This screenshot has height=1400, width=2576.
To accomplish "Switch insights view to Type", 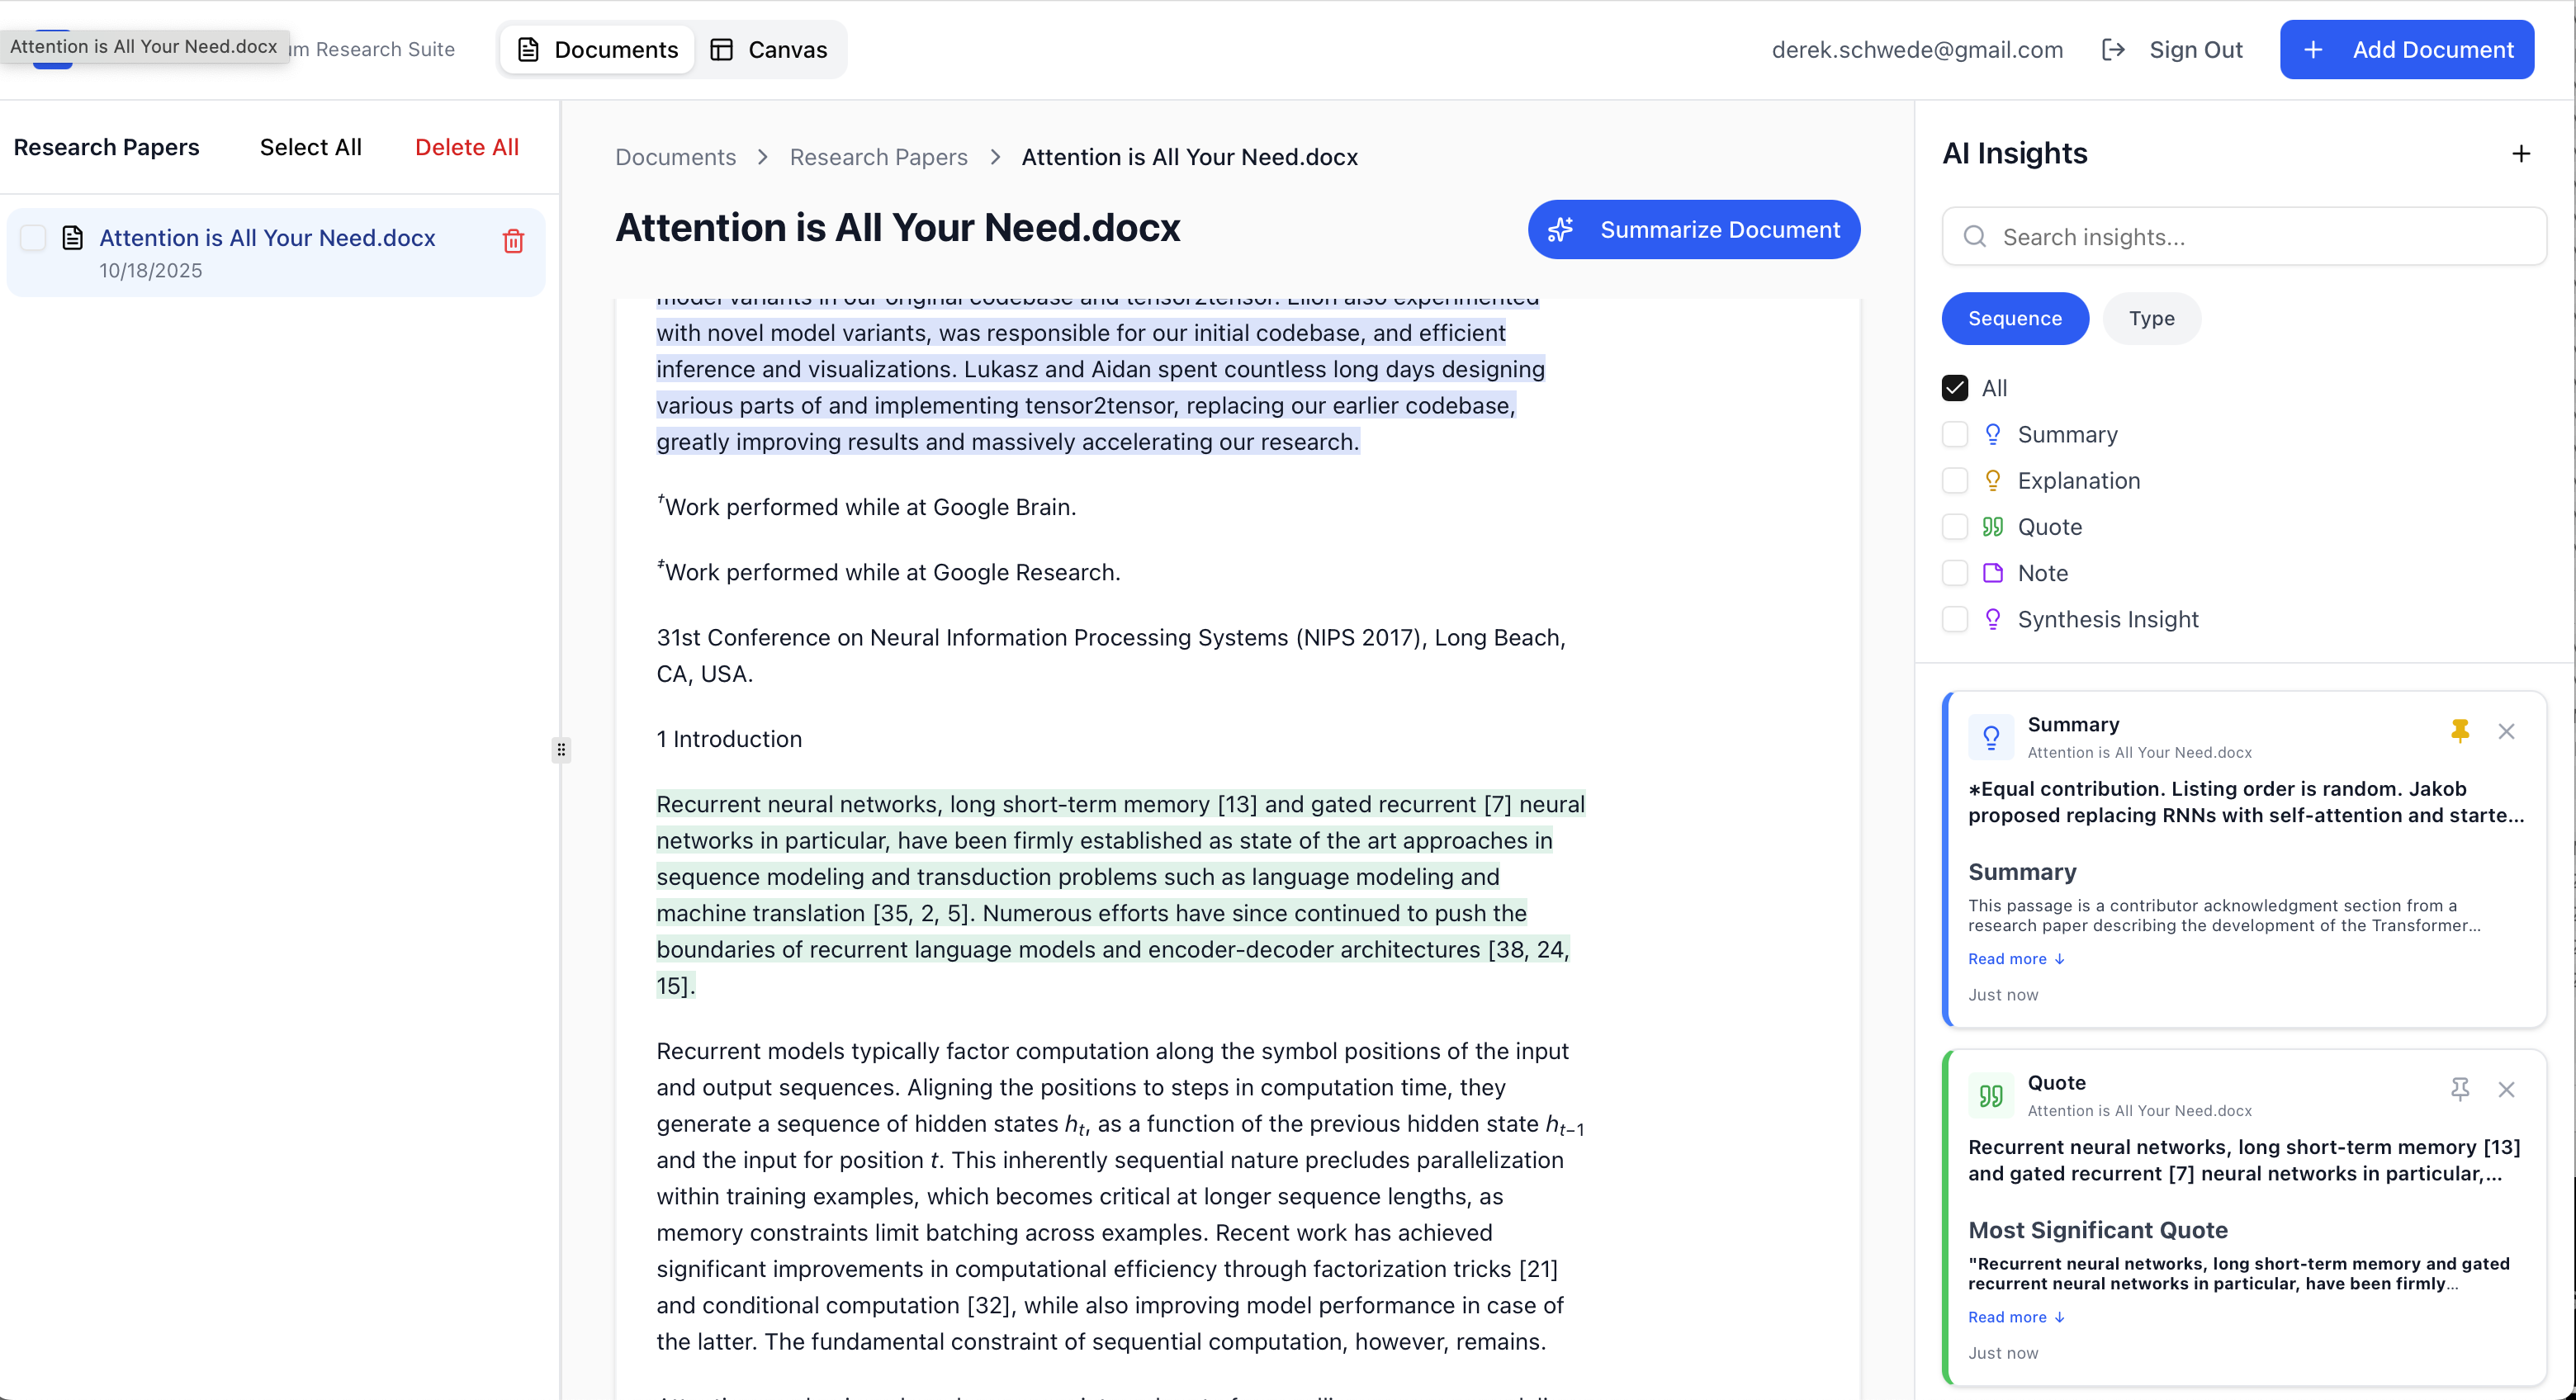I will pos(2151,318).
